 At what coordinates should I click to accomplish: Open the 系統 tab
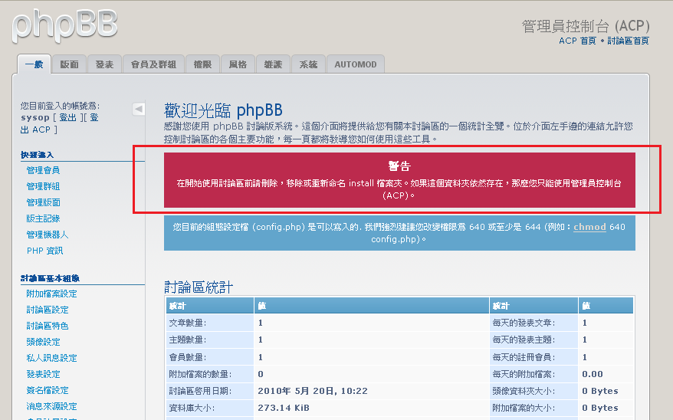(x=308, y=64)
